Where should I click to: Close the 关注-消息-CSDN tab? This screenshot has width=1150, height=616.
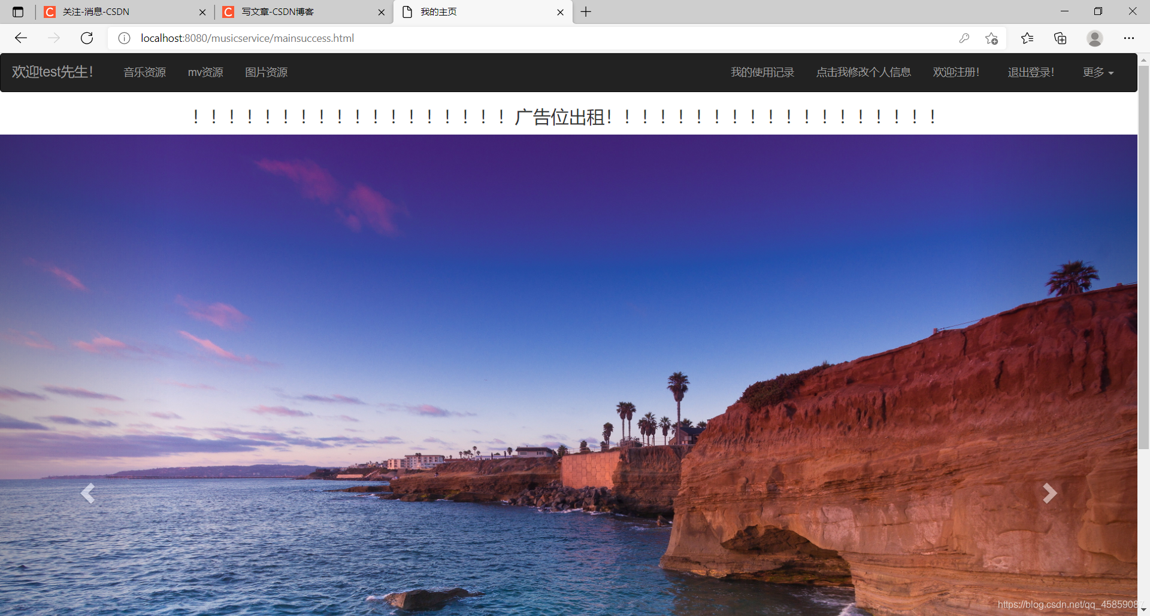[x=202, y=12]
